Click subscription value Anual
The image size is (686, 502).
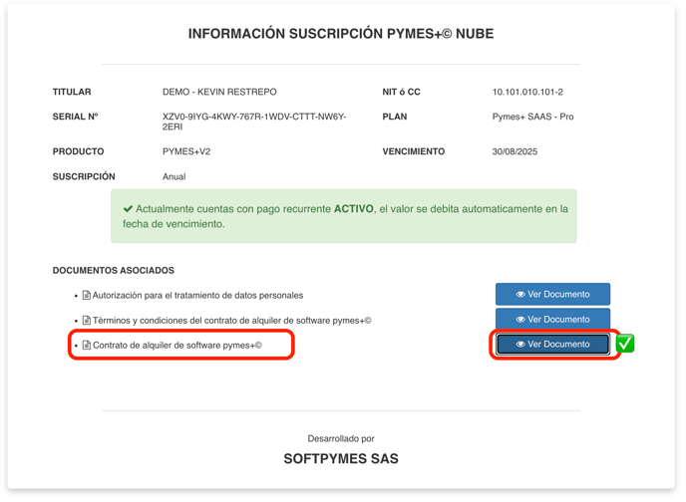click(x=174, y=176)
